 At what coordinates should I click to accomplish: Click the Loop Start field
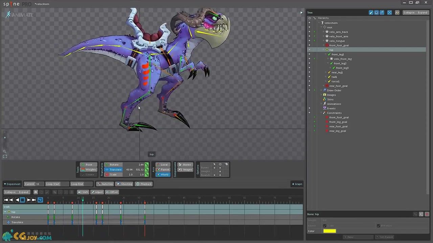[x=57, y=184]
